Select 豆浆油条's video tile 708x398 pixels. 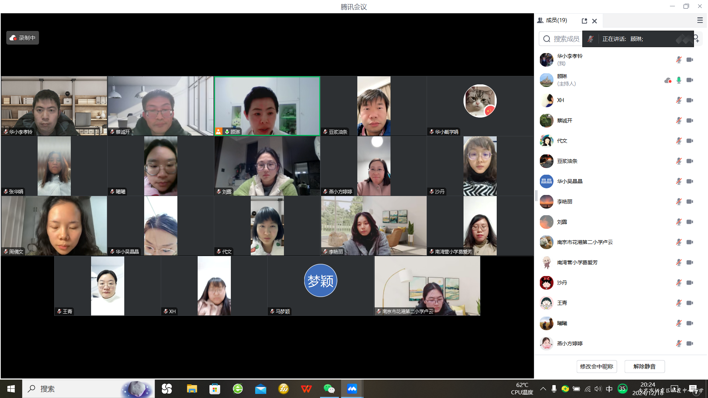(x=374, y=106)
